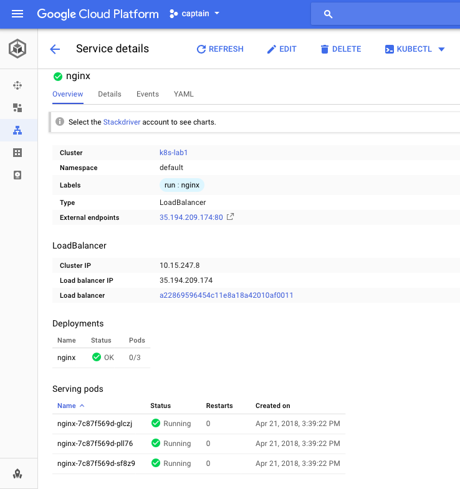Go back using the back arrow

coord(55,49)
